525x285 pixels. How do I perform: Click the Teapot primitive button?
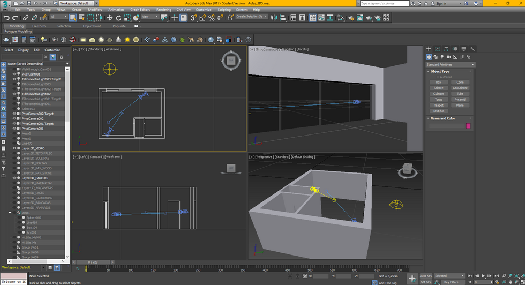coord(438,105)
